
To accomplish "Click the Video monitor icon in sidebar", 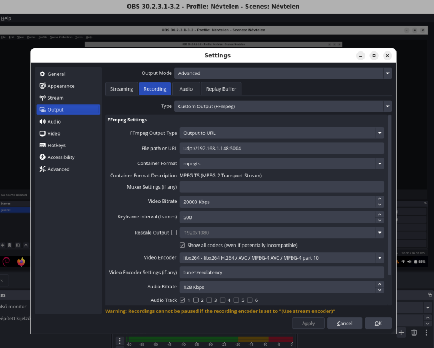I will point(42,133).
